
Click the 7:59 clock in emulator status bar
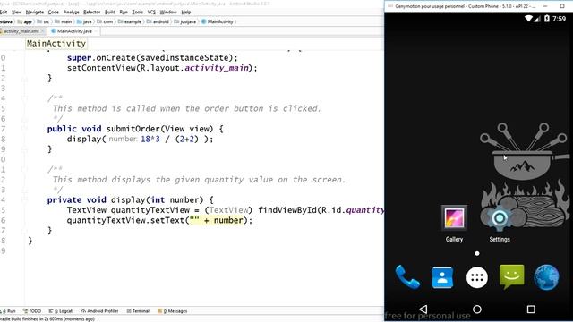pyautogui.click(x=559, y=19)
